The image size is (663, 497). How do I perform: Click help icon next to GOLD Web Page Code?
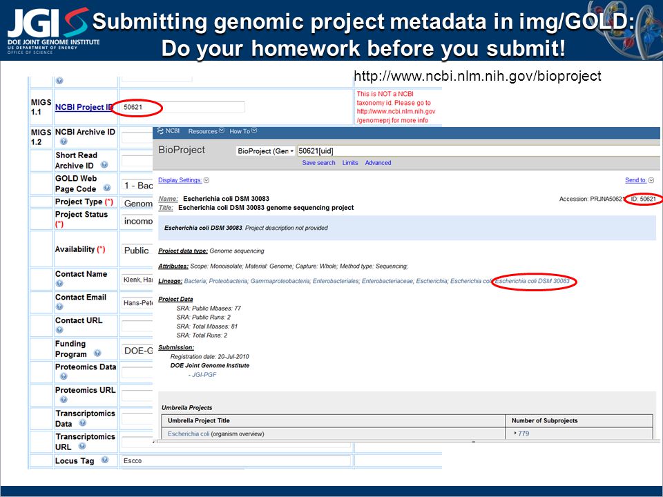coord(107,188)
